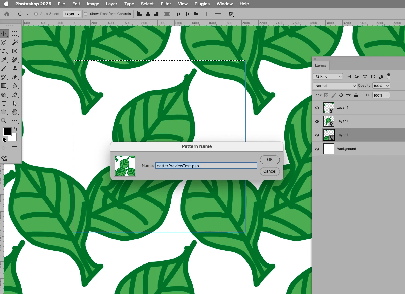Select the Brush tool
Screen dimensions: 405x294
pyautogui.click(x=4, y=68)
